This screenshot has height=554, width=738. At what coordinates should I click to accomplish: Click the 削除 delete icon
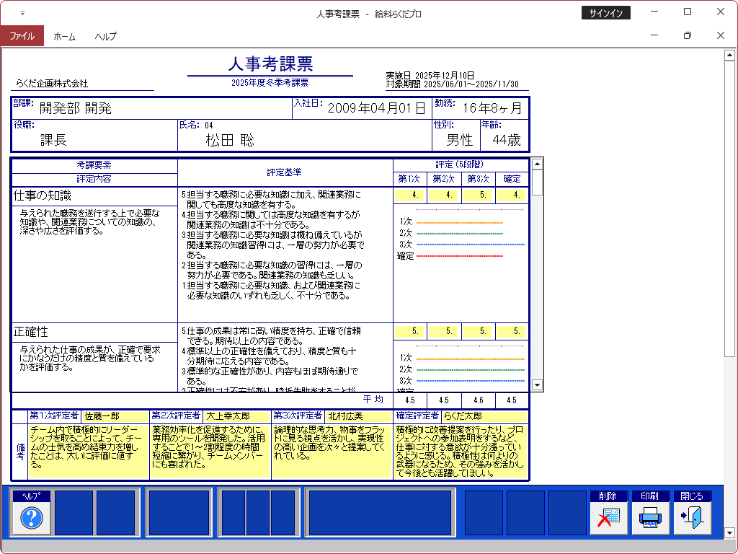(609, 517)
